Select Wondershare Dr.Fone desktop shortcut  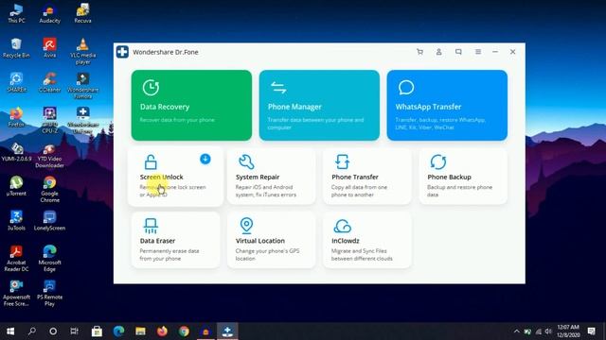click(x=82, y=120)
